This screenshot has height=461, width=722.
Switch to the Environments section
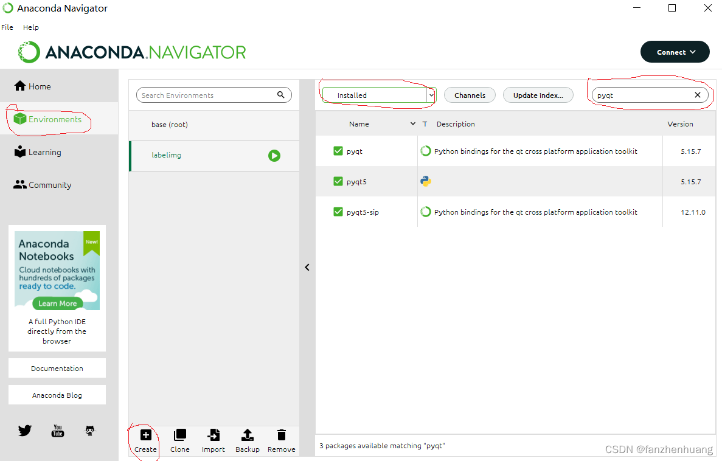click(59, 119)
